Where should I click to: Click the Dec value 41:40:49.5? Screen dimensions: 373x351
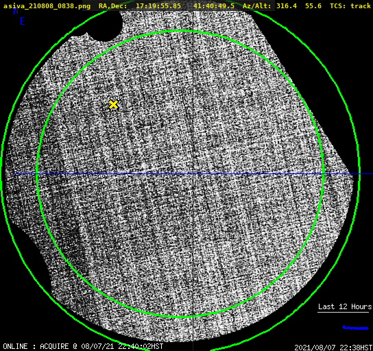click(x=214, y=6)
